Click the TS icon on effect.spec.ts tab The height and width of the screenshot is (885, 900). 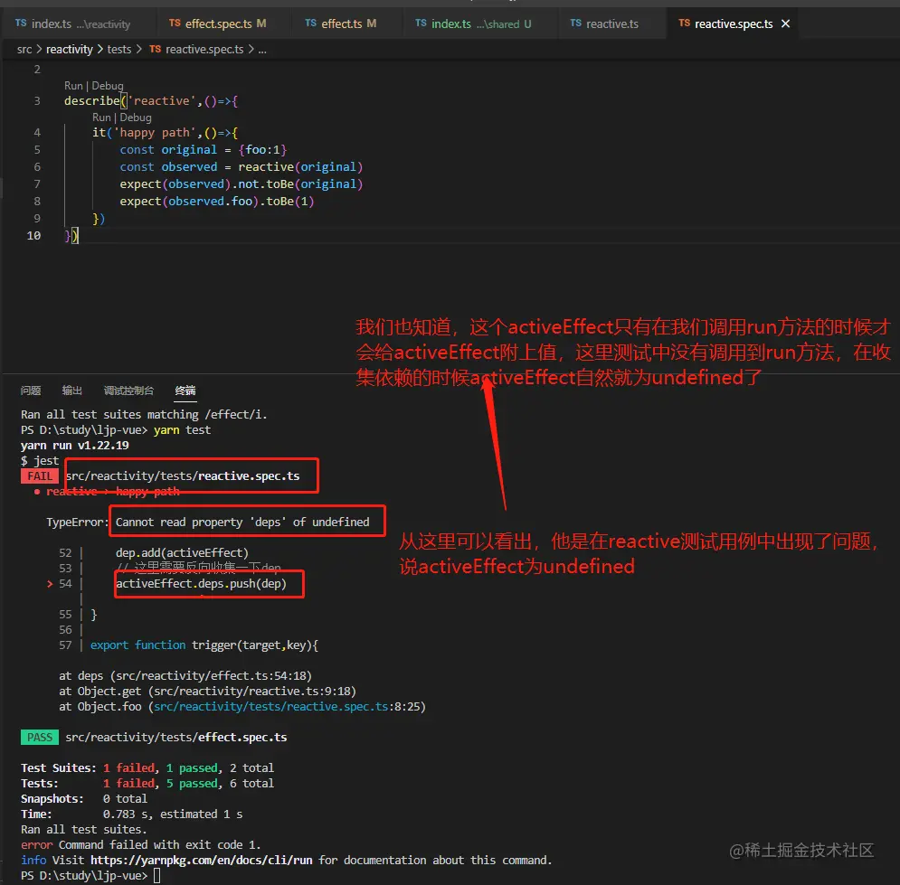(175, 23)
